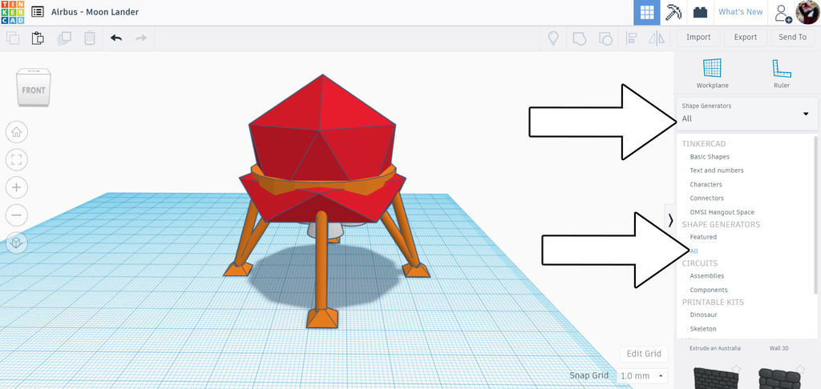This screenshot has height=389, width=821.
Task: Open the Snap Grid 1.0 mm dropdown
Action: point(642,375)
